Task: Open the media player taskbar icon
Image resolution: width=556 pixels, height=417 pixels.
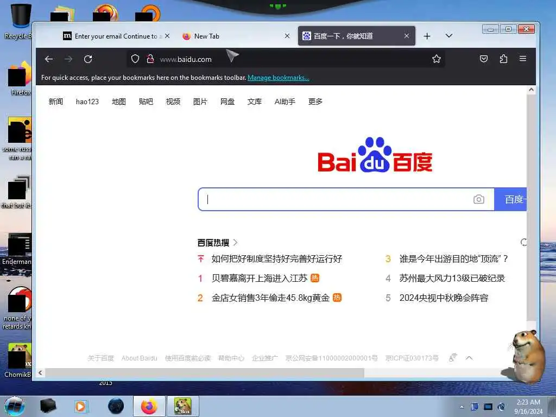Action: pos(81,406)
